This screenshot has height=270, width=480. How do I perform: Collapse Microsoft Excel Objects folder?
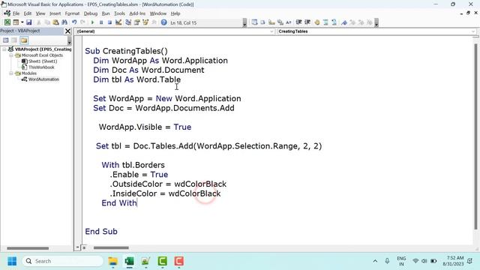11,55
